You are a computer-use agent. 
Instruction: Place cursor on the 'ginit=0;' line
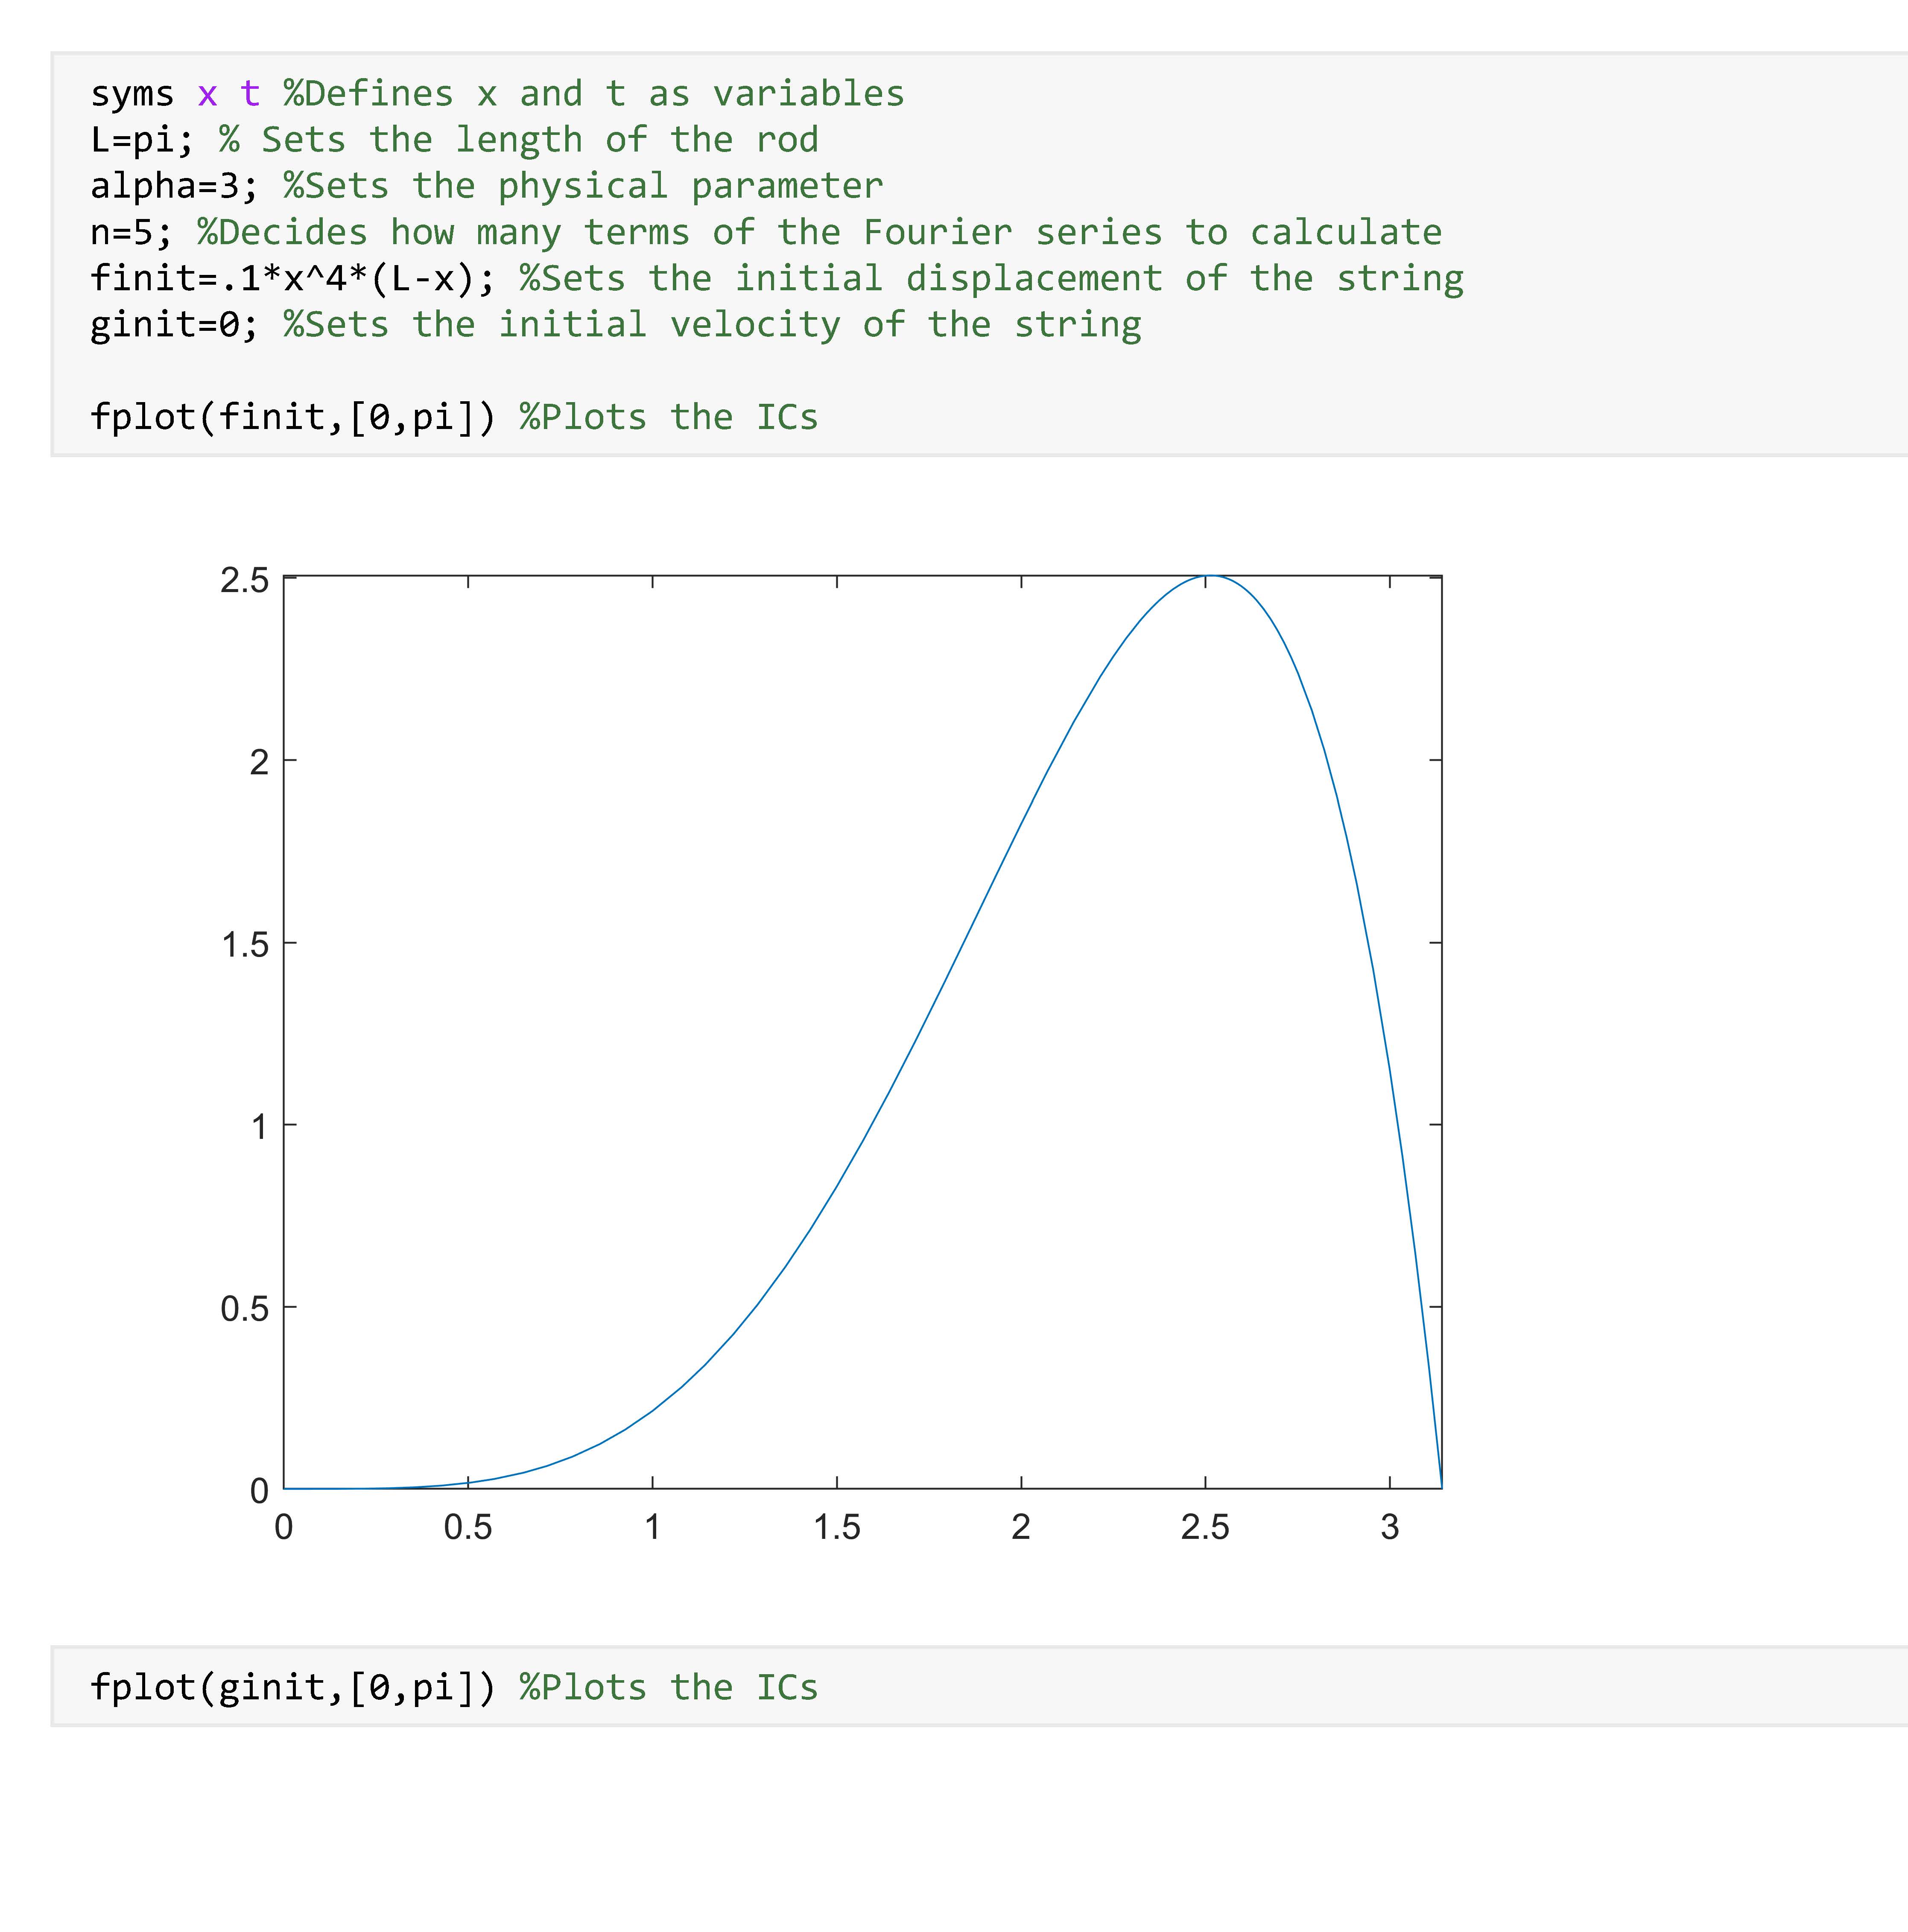(x=172, y=324)
